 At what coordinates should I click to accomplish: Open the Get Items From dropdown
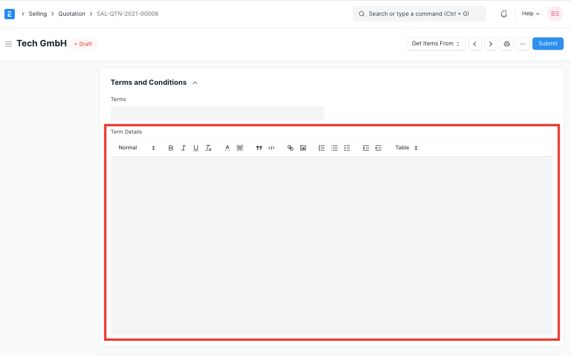tap(435, 43)
